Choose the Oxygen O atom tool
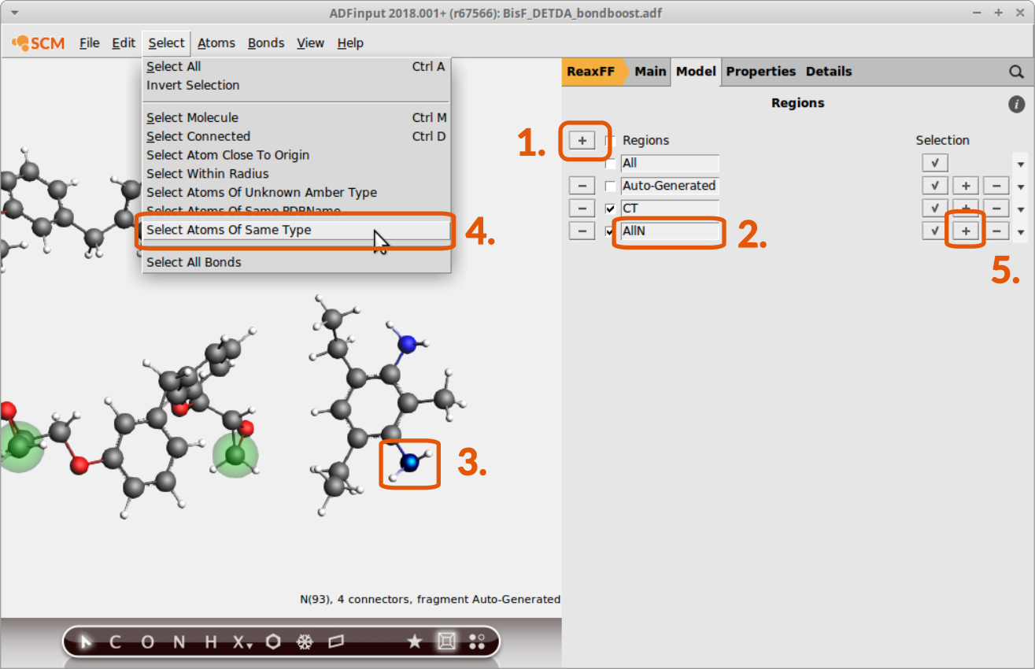This screenshot has height=669, width=1035. pyautogui.click(x=147, y=642)
